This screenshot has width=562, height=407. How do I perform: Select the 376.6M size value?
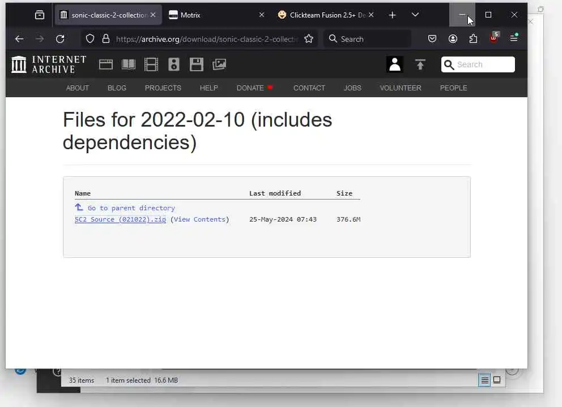coord(348,219)
